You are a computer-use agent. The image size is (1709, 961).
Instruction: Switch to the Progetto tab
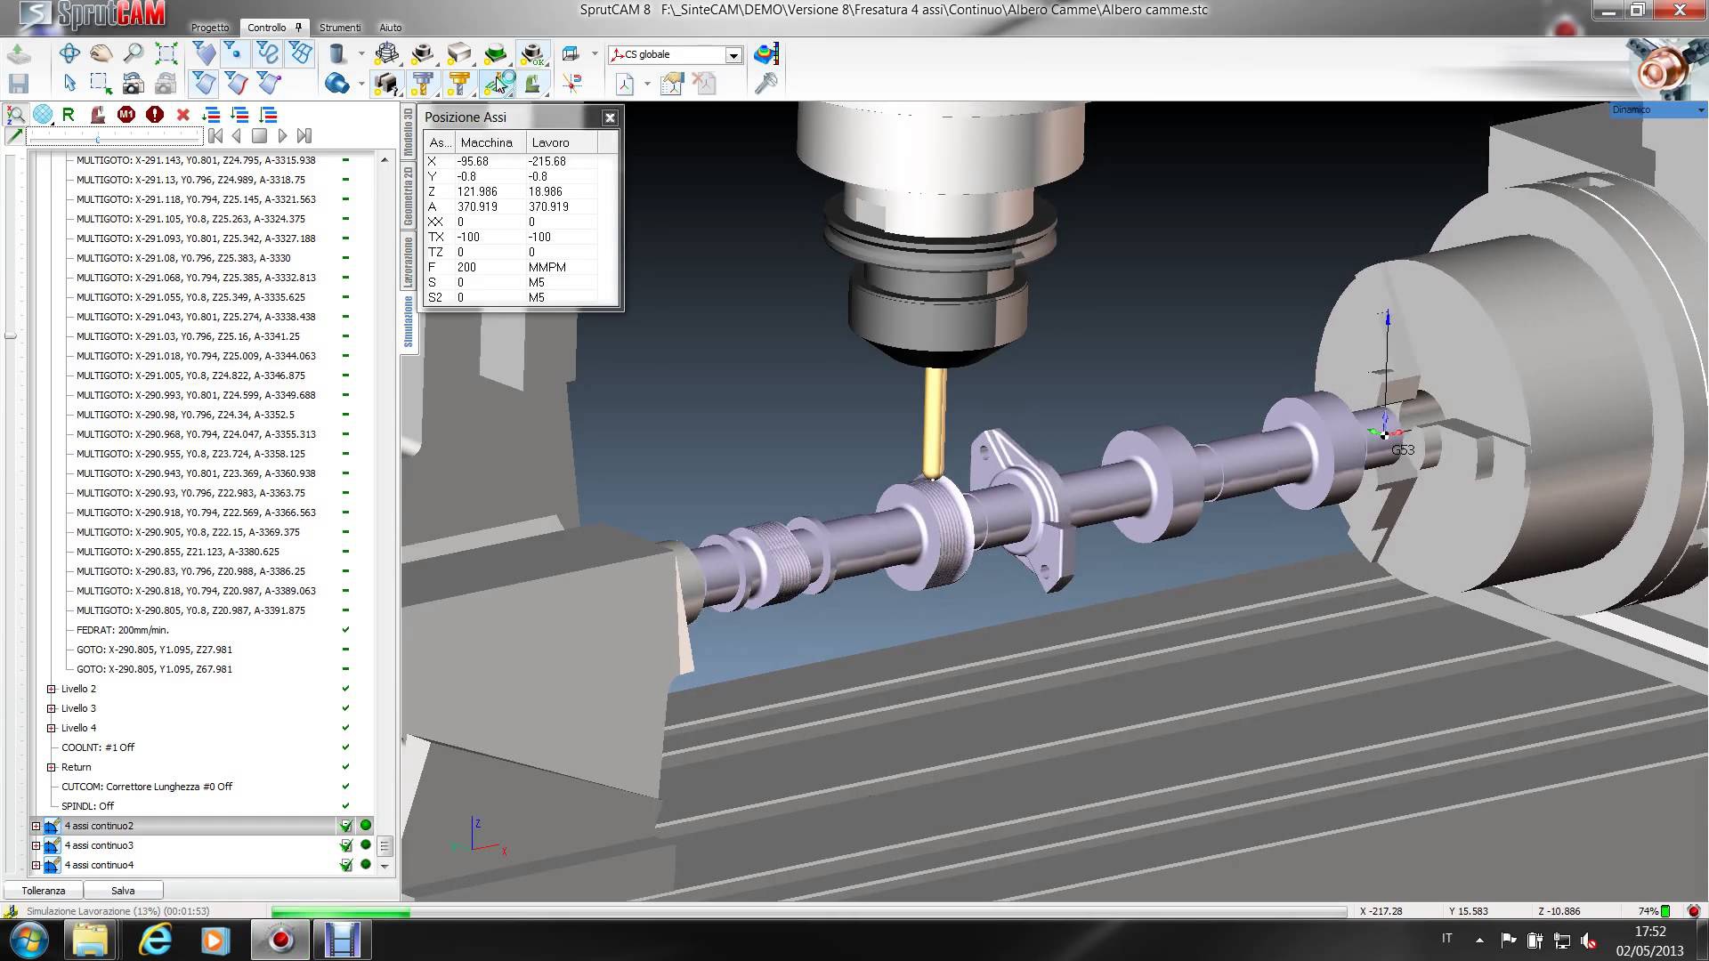click(x=210, y=28)
